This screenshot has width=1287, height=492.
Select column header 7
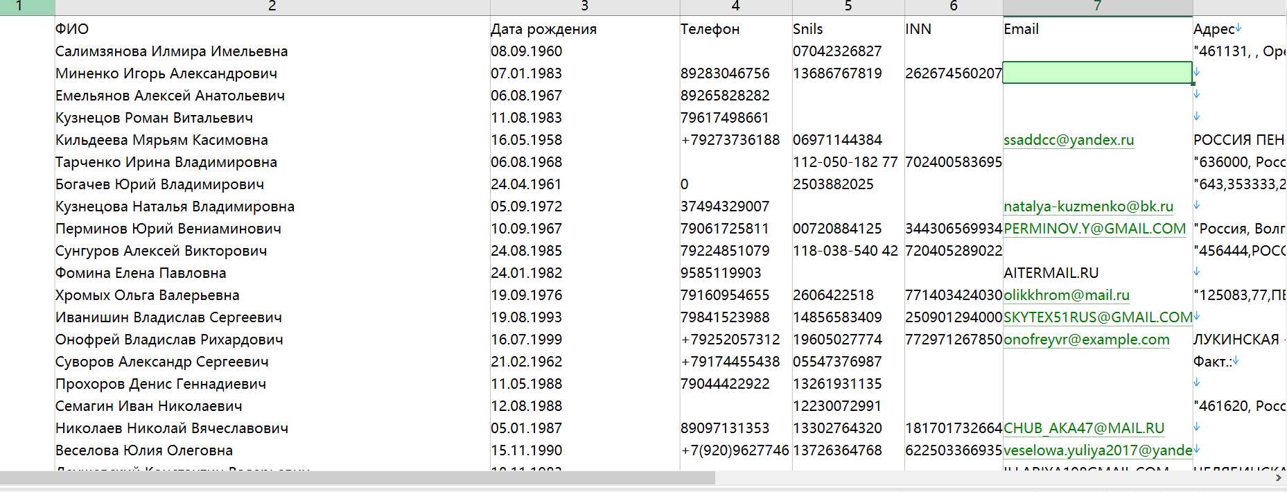[1097, 7]
